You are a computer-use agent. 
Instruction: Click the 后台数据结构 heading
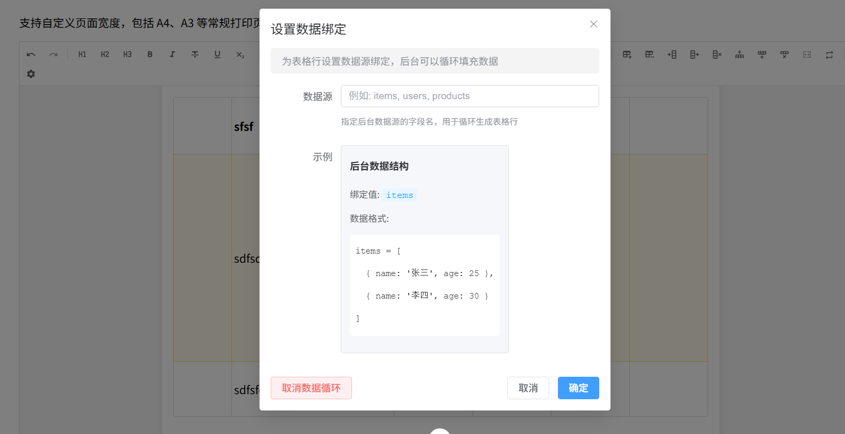pos(379,166)
